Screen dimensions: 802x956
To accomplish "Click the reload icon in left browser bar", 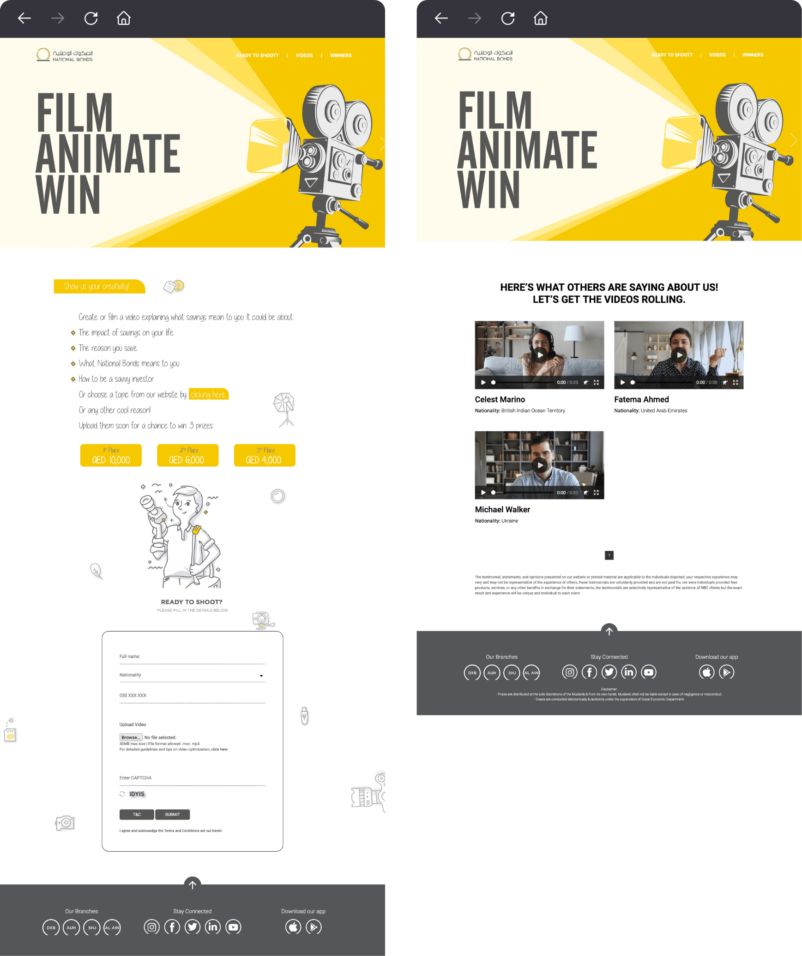I will (x=91, y=18).
